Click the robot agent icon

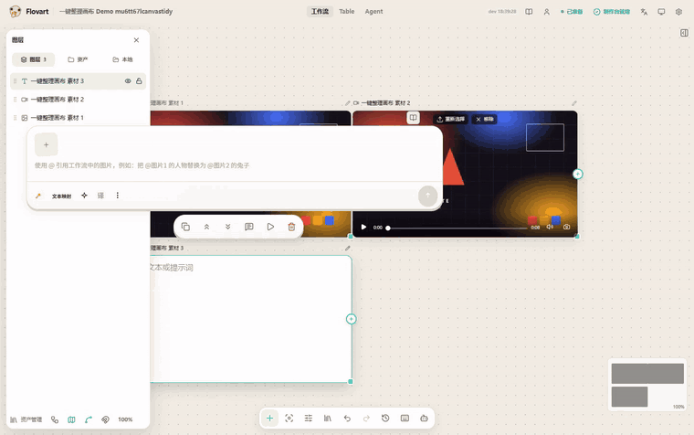(x=424, y=419)
